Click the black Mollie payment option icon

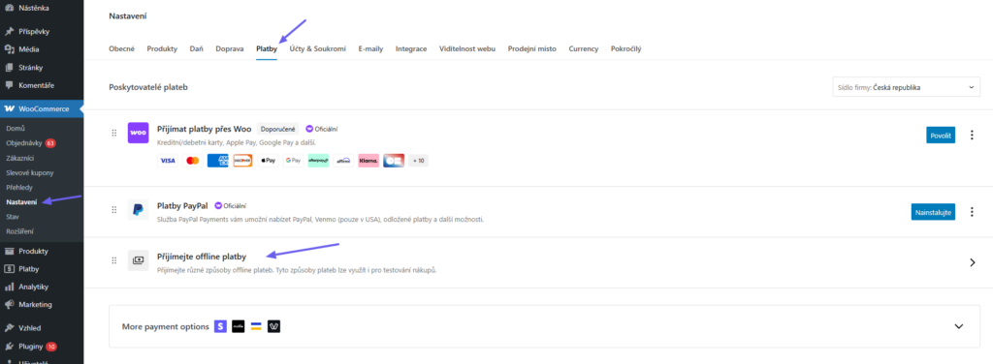point(239,326)
